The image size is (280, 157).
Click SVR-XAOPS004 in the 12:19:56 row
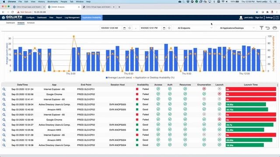(x=118, y=140)
